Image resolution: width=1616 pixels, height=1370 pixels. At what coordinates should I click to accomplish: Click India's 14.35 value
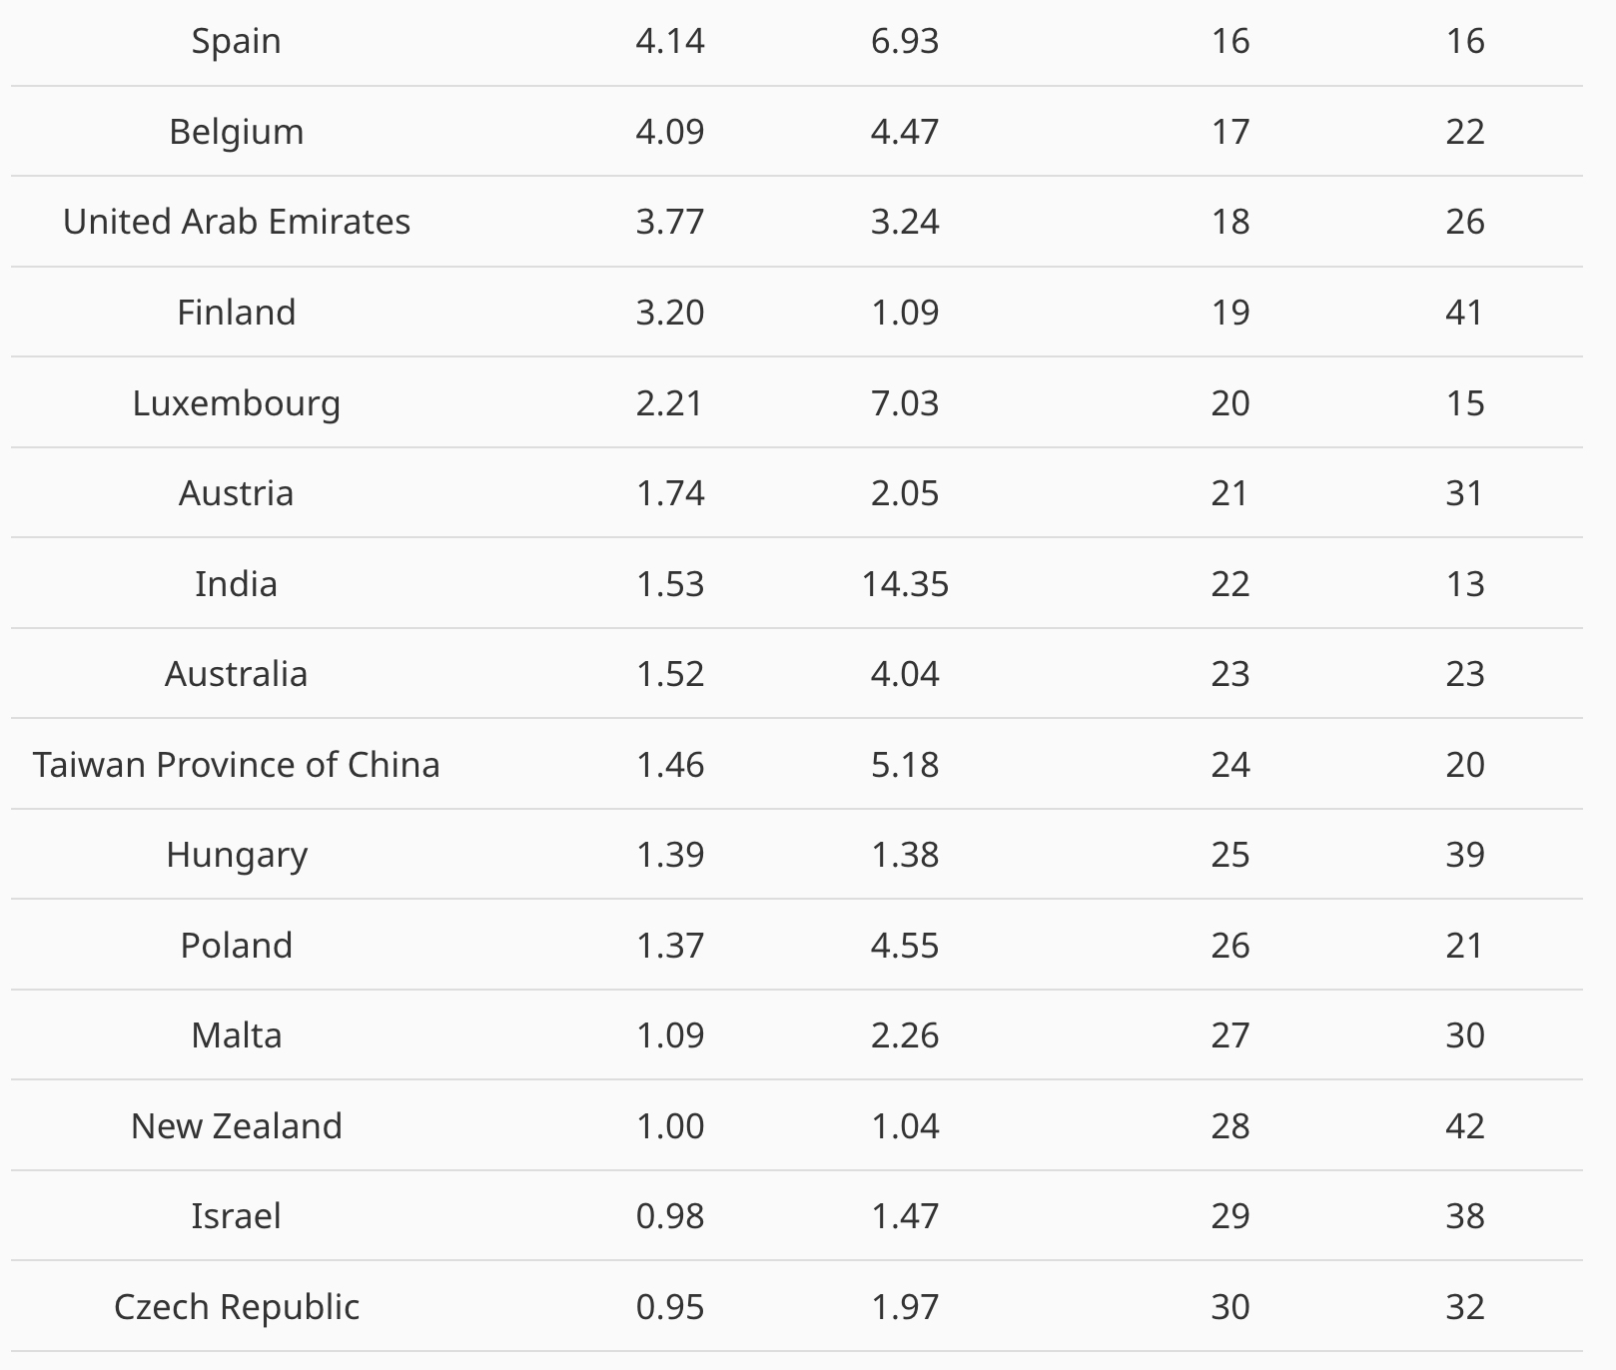[x=905, y=584]
